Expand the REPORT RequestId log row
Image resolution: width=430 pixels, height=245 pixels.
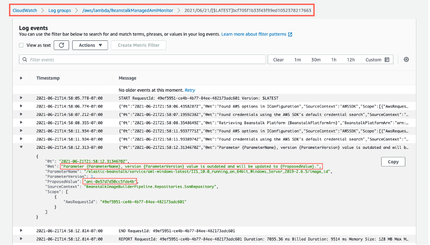point(21,239)
